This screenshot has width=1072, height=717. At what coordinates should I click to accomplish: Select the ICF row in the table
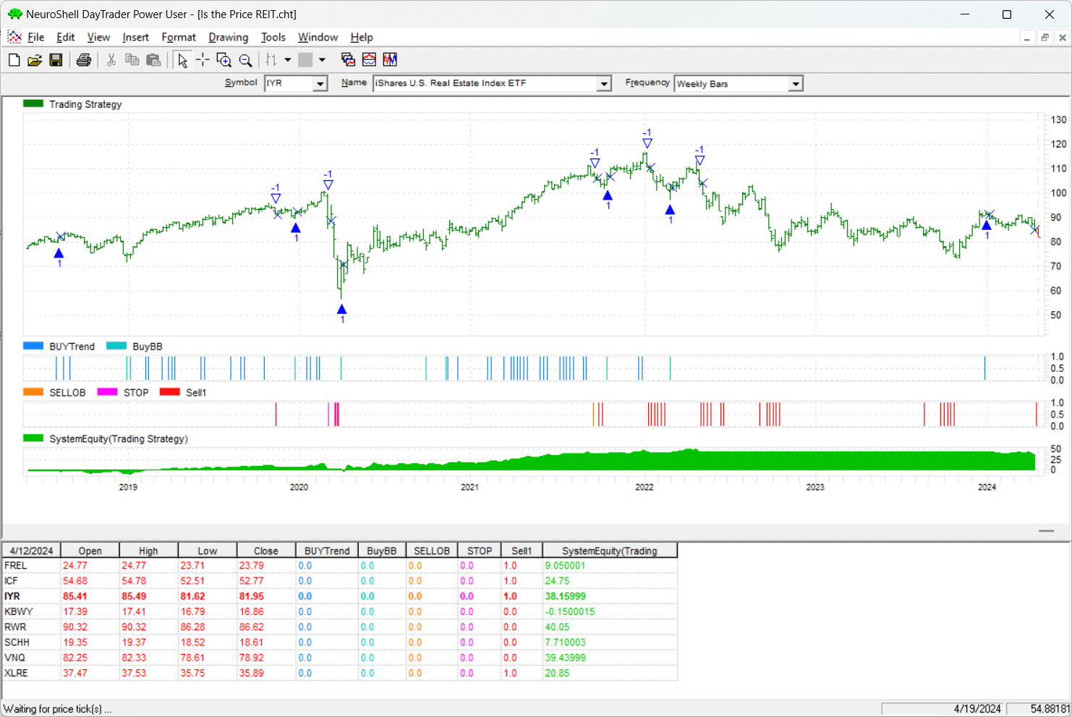coord(340,581)
